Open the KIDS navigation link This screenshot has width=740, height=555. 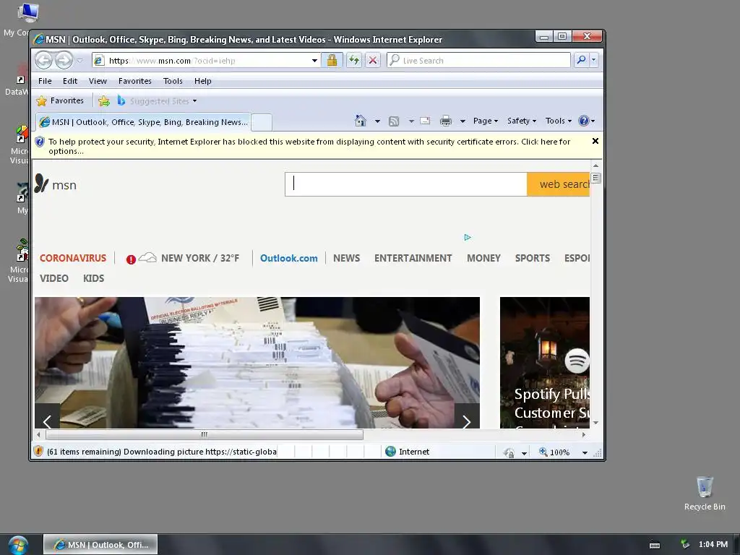click(93, 278)
